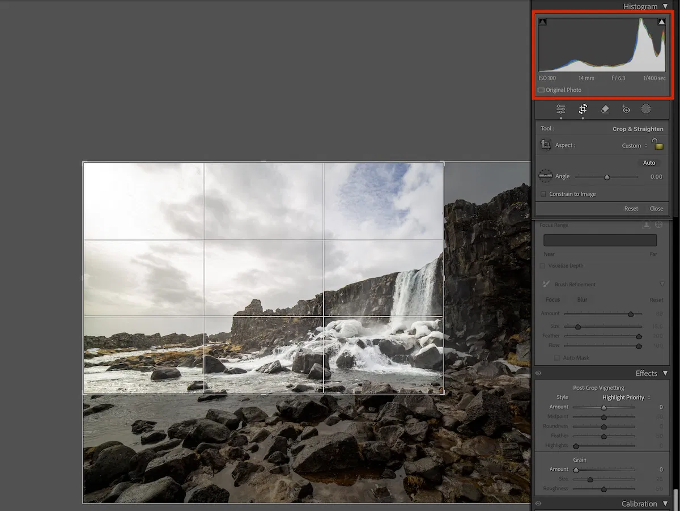The width and height of the screenshot is (680, 511).
Task: Select the Healing eraser tool
Action: click(605, 109)
